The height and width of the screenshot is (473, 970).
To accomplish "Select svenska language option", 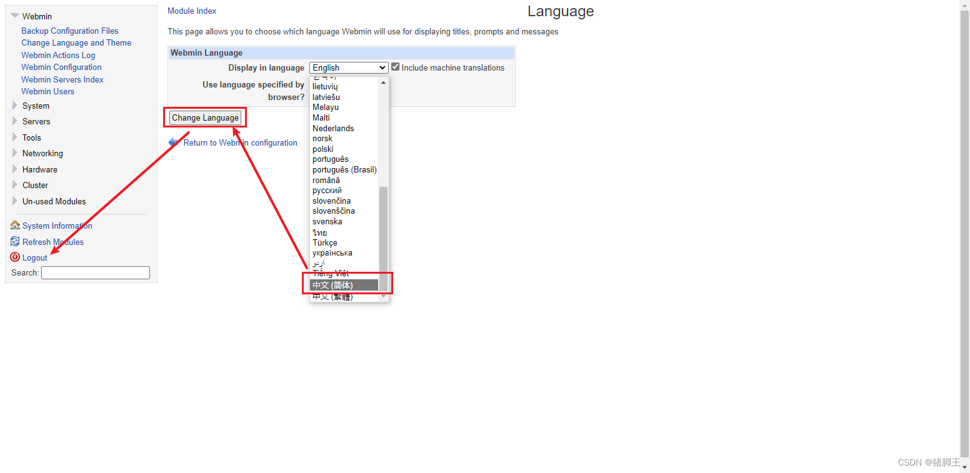I will tap(344, 221).
